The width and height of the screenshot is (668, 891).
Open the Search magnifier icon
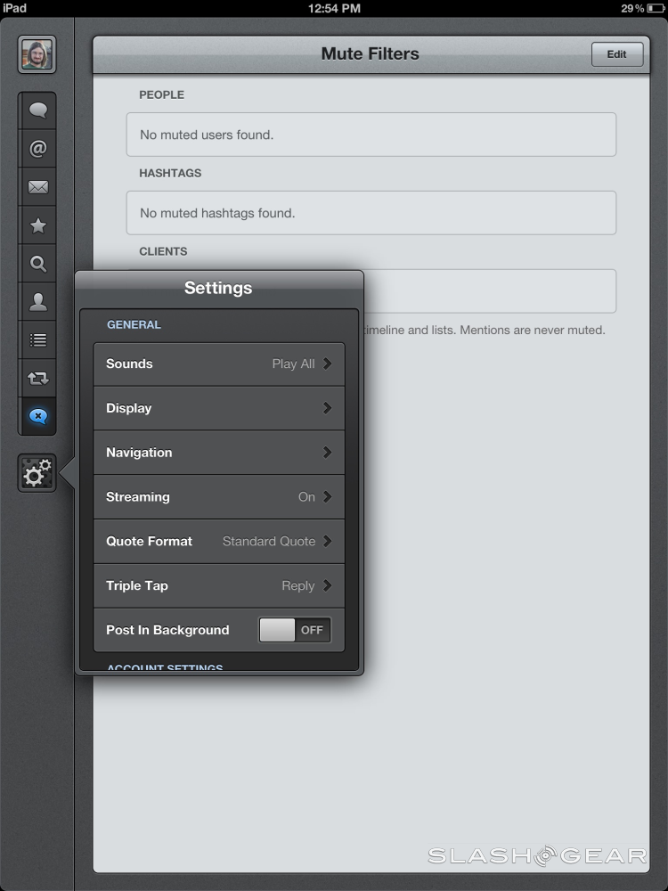[x=37, y=264]
